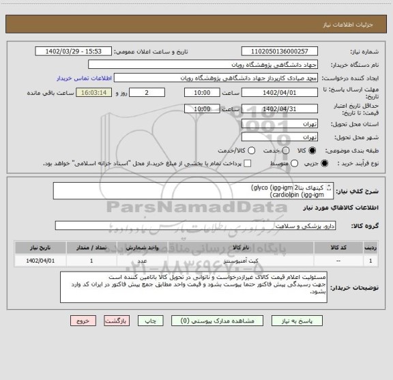
Task: Click the request creator field مجد صیادی
Action: (216, 78)
